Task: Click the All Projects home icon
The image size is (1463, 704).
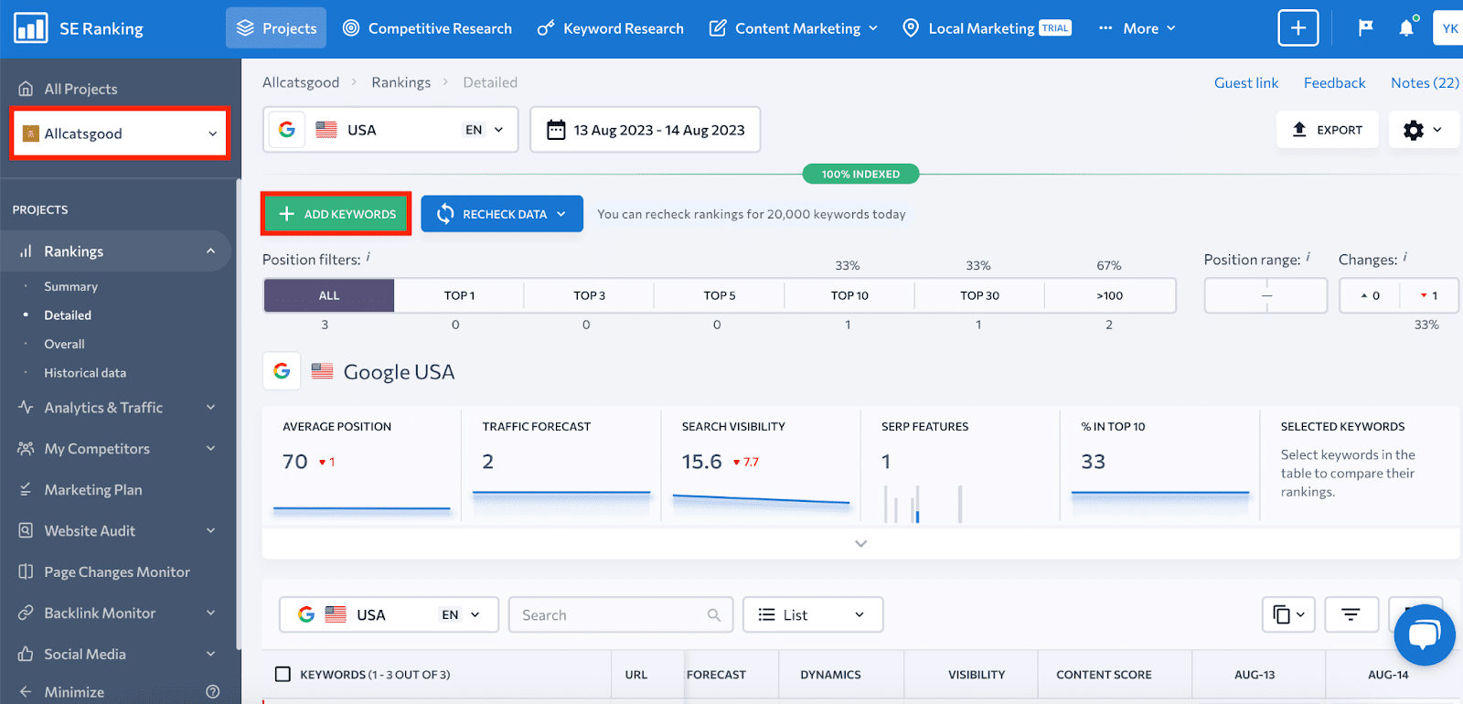Action: (x=26, y=89)
